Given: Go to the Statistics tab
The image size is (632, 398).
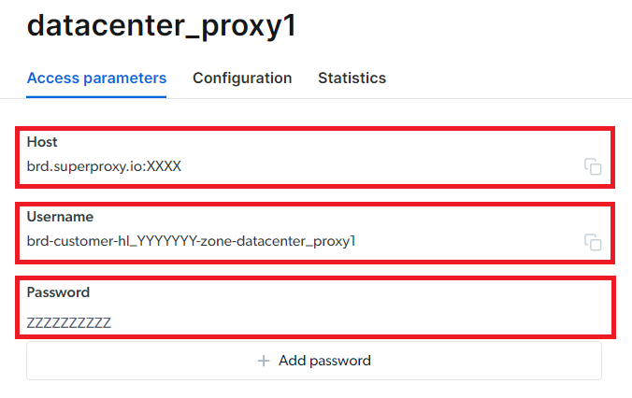Looking at the screenshot, I should click(352, 78).
